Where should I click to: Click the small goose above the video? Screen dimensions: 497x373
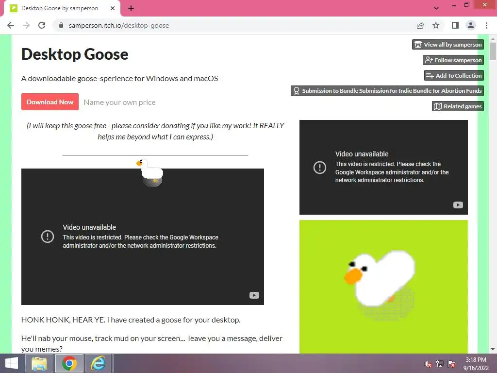coord(150,172)
